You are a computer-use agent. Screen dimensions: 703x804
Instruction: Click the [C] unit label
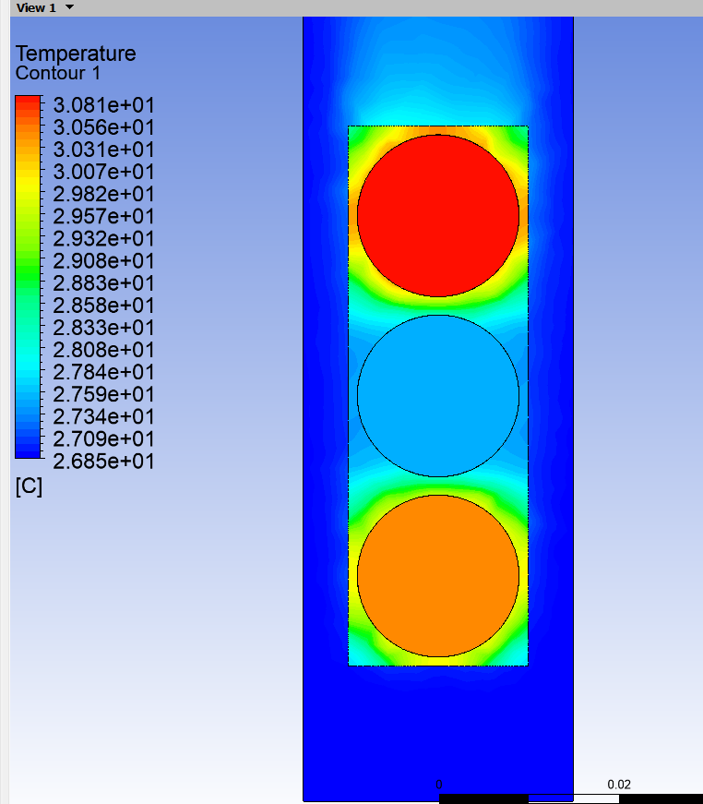coord(29,486)
